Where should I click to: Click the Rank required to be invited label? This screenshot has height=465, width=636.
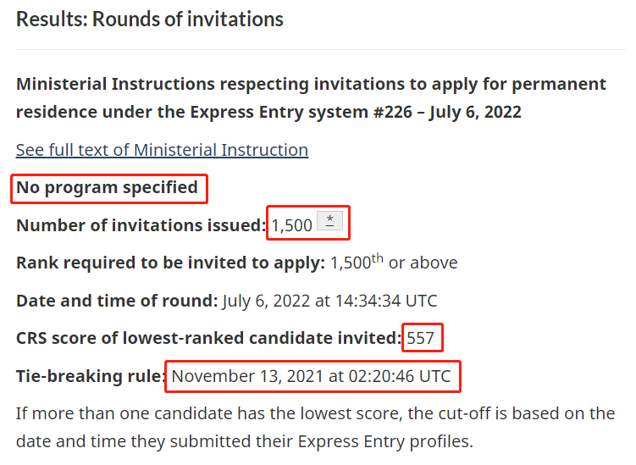(170, 263)
